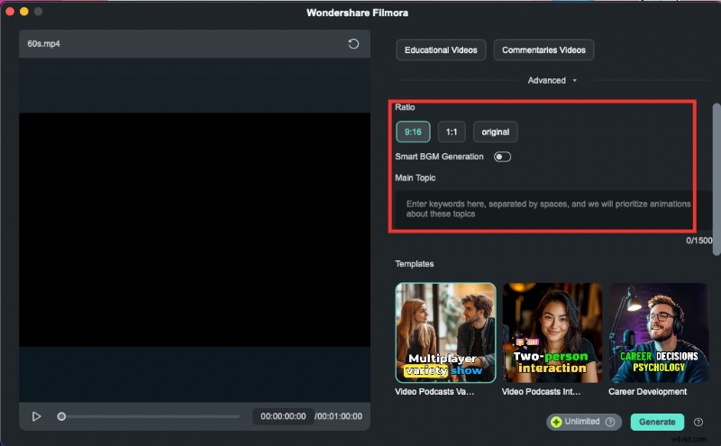Select the Two-person interaction template
Image resolution: width=721 pixels, height=446 pixels.
pyautogui.click(x=552, y=332)
